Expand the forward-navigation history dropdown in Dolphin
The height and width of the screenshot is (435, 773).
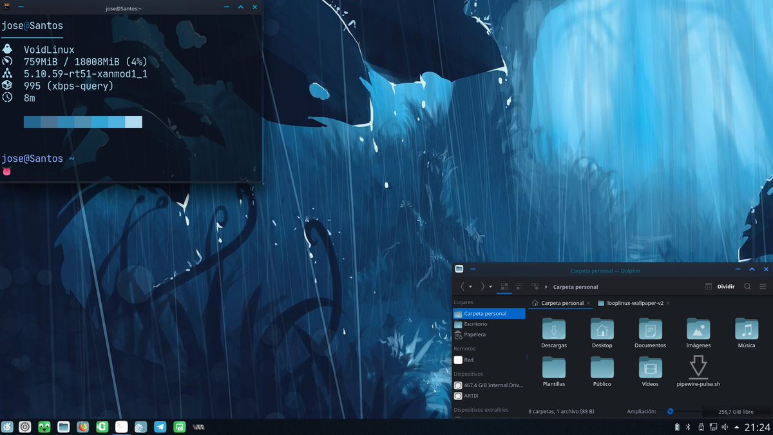pos(490,286)
